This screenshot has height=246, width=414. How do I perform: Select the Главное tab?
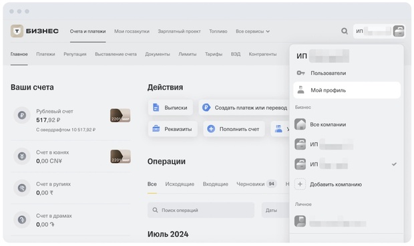[x=19, y=54]
